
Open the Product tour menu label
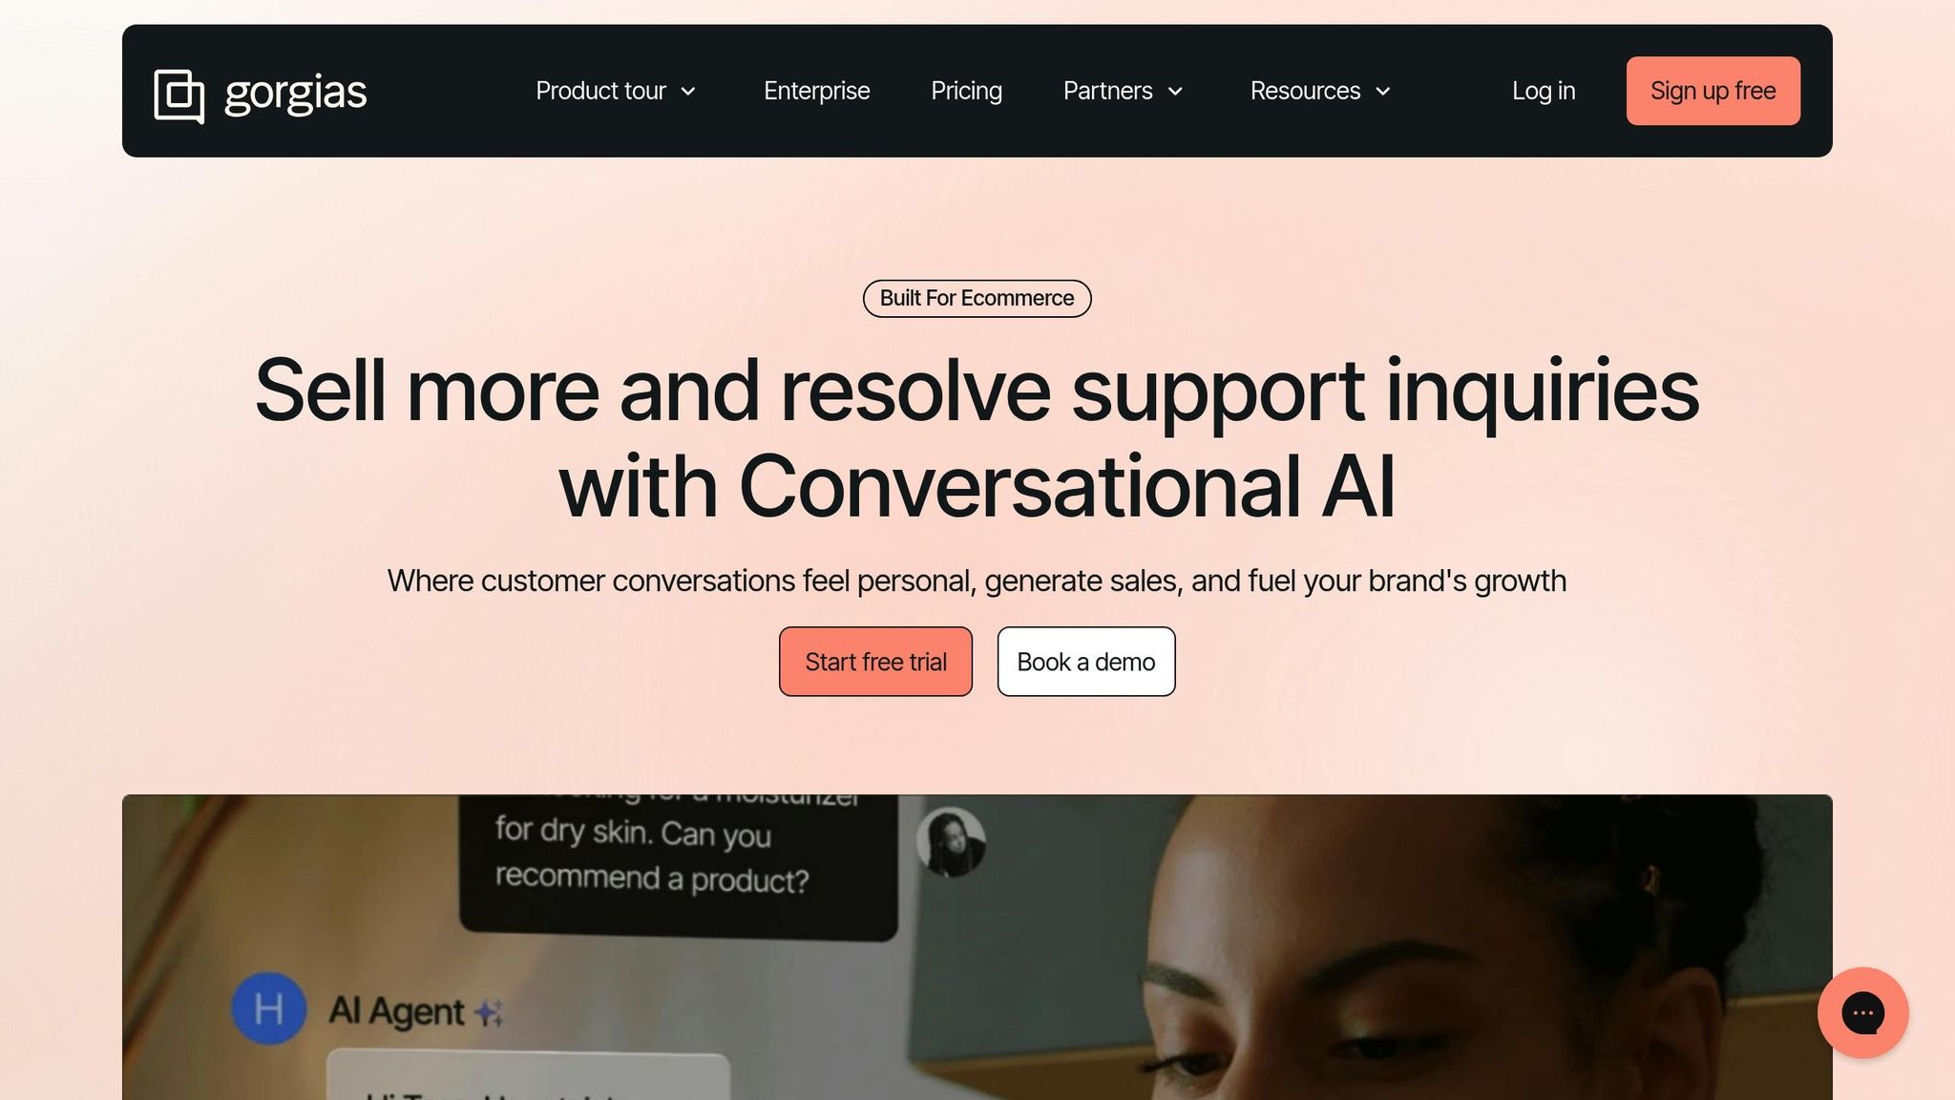tap(600, 91)
